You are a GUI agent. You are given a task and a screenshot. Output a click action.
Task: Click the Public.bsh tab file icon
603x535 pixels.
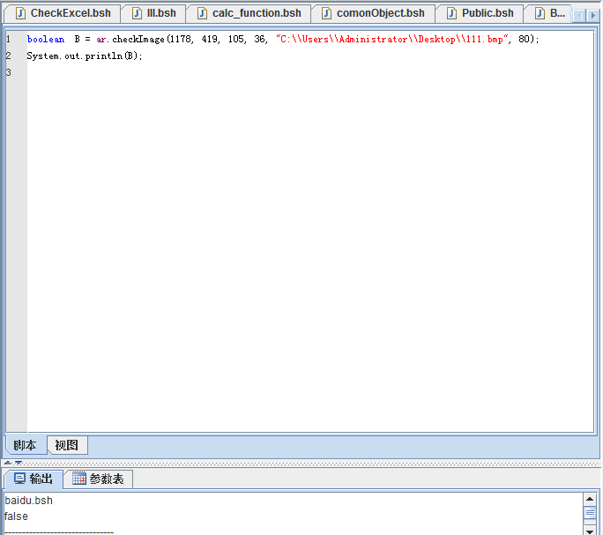point(451,13)
